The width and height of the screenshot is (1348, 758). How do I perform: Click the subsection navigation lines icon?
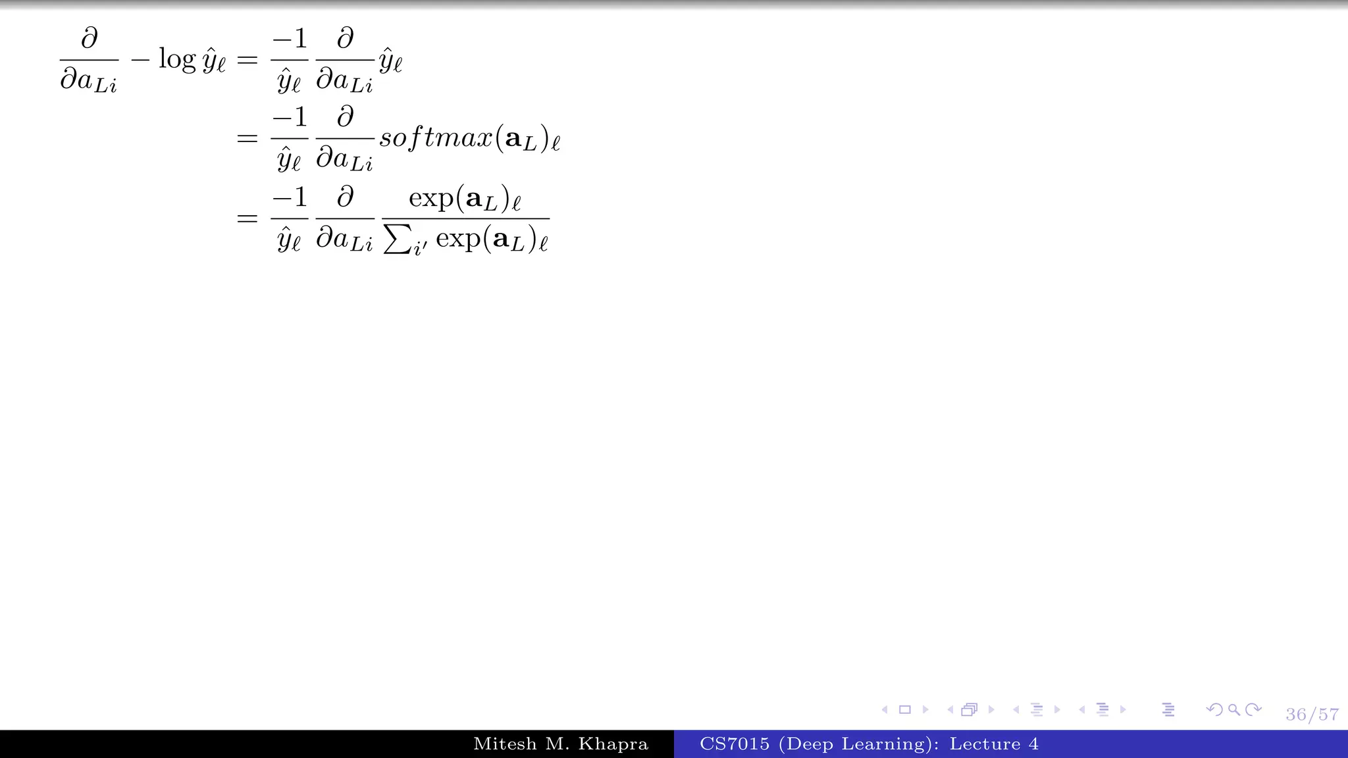pyautogui.click(x=1037, y=709)
